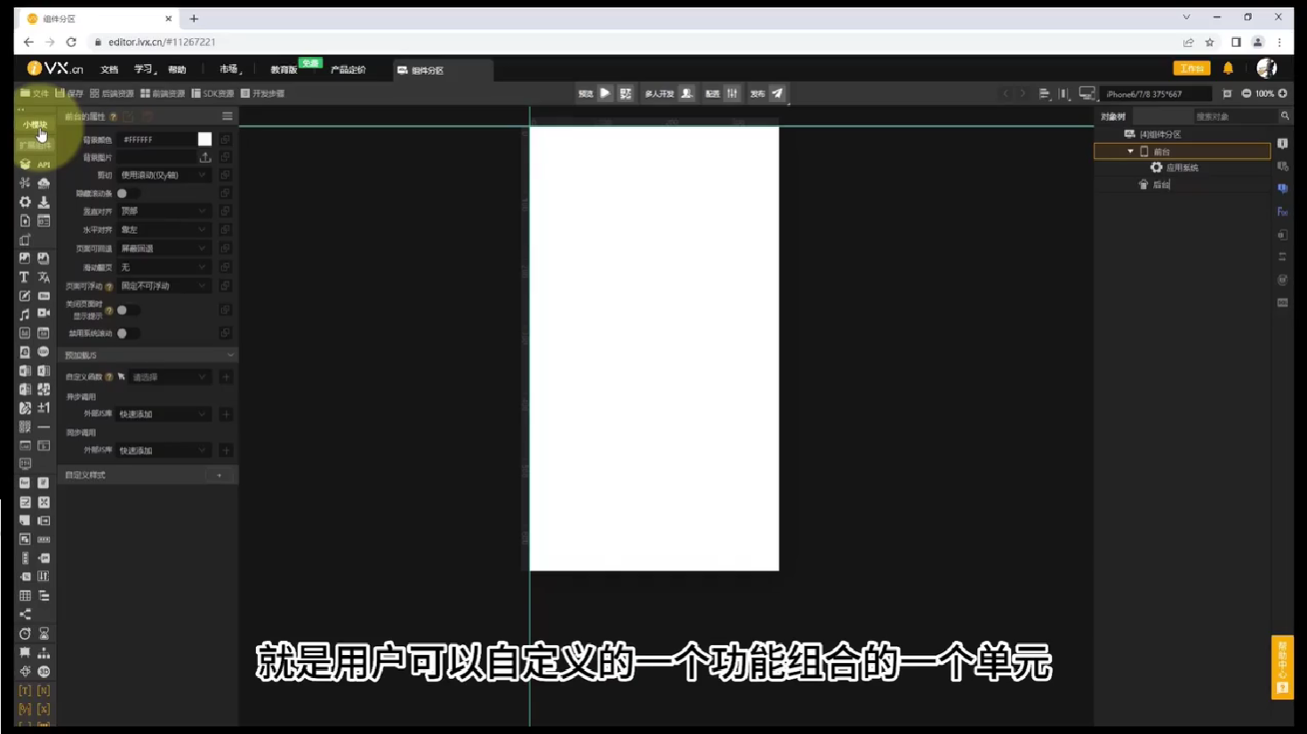Open page float dropdown showing 固定不可浮动
Viewport: 1307px width, 734px height.
164,286
